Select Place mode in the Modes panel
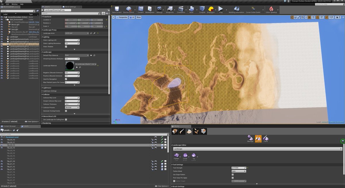 [x=175, y=131]
